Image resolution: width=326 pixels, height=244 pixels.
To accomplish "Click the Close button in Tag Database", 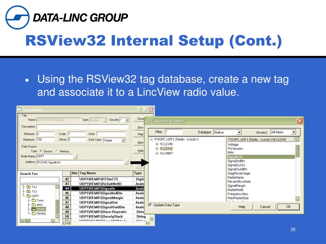I will tap(139, 119).
